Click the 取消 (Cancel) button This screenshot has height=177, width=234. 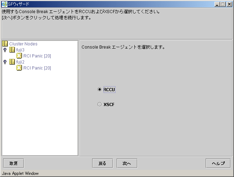[13, 163]
